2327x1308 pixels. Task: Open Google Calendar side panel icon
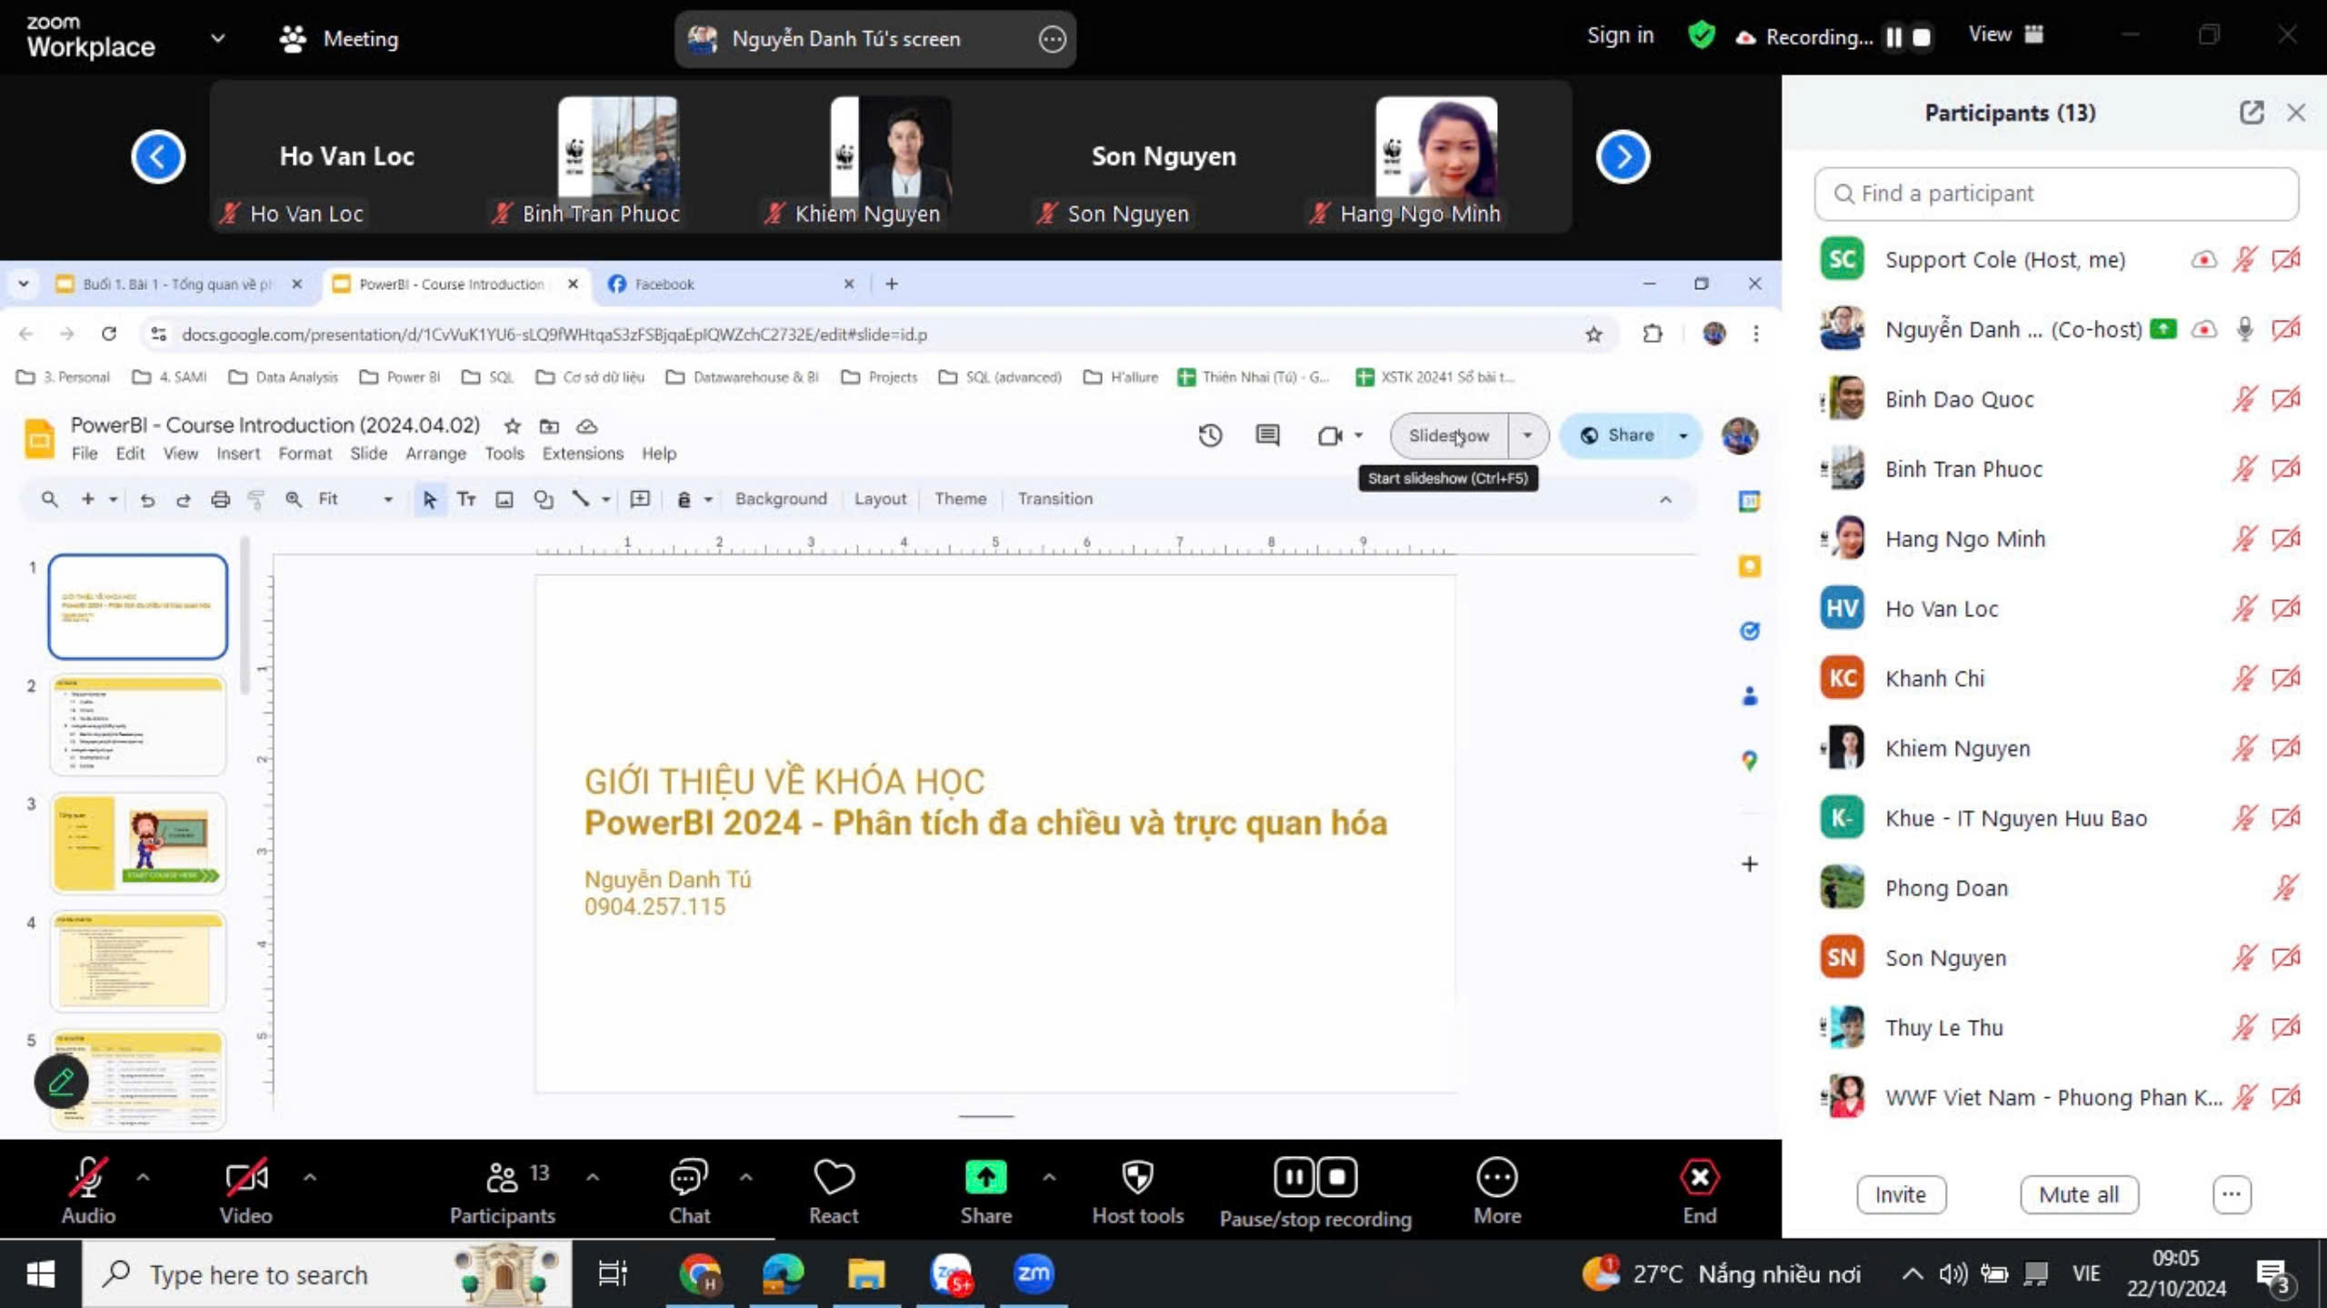[1749, 501]
